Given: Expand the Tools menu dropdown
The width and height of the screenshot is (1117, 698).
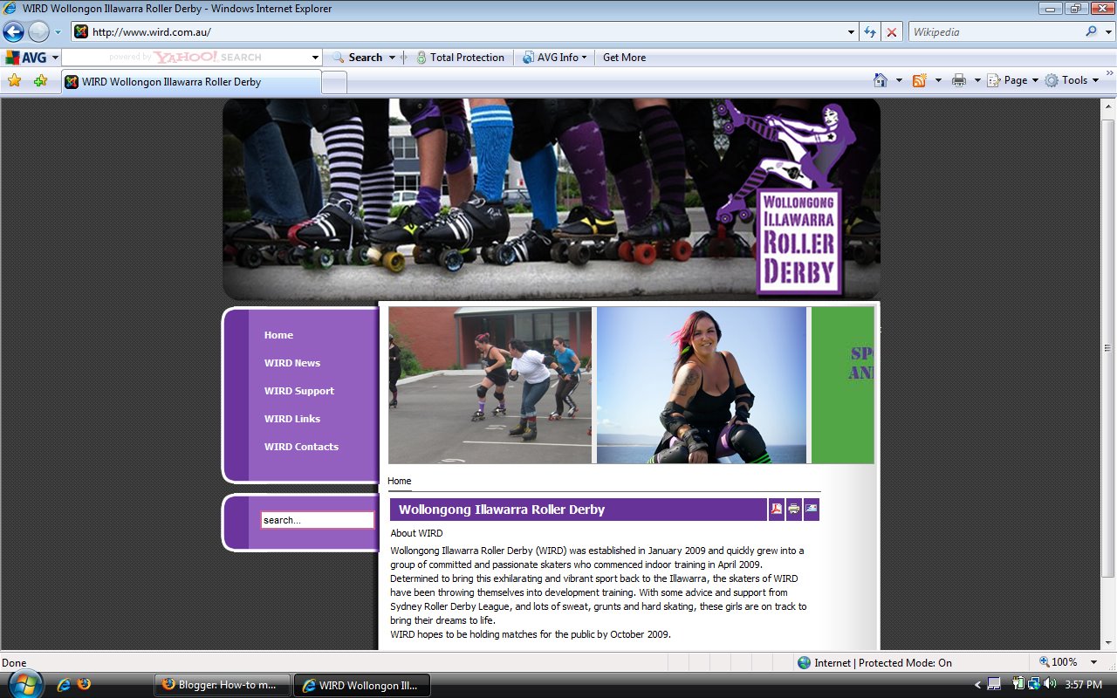Looking at the screenshot, I should click(x=1072, y=80).
